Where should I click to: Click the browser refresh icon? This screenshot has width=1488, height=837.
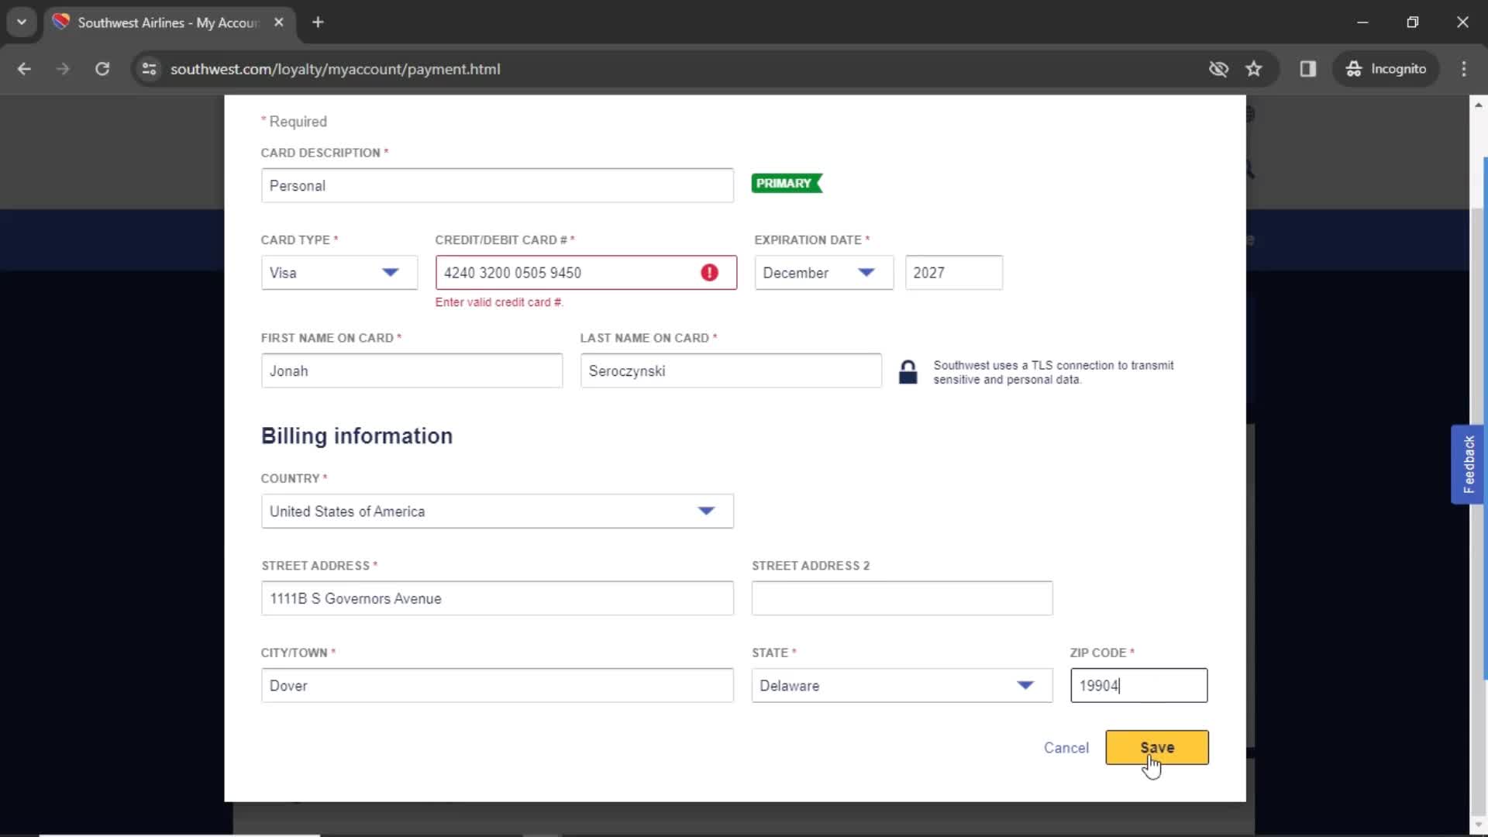tap(102, 68)
